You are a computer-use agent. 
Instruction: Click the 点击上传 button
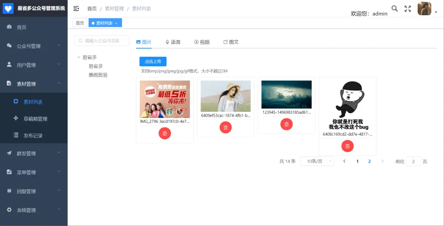tap(153, 61)
